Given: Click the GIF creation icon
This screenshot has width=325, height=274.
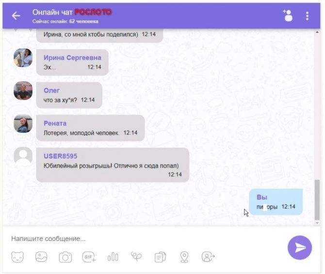Looking at the screenshot, I should pyautogui.click(x=89, y=257).
